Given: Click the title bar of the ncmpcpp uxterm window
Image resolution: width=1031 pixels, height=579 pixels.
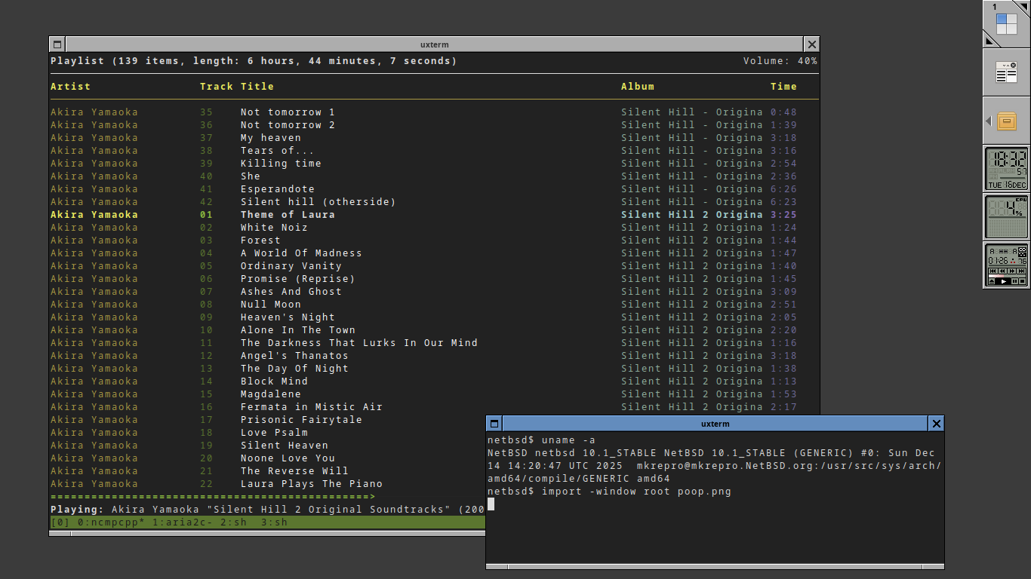Looking at the screenshot, I should point(435,44).
